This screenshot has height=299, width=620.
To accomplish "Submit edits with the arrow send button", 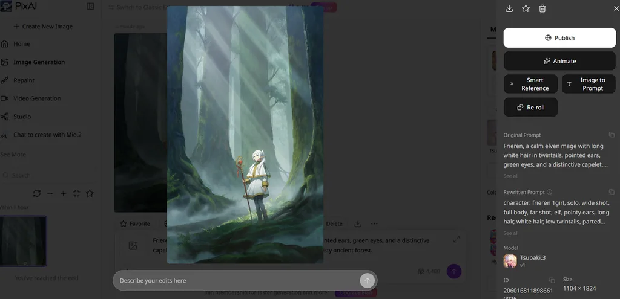I will pos(367,280).
